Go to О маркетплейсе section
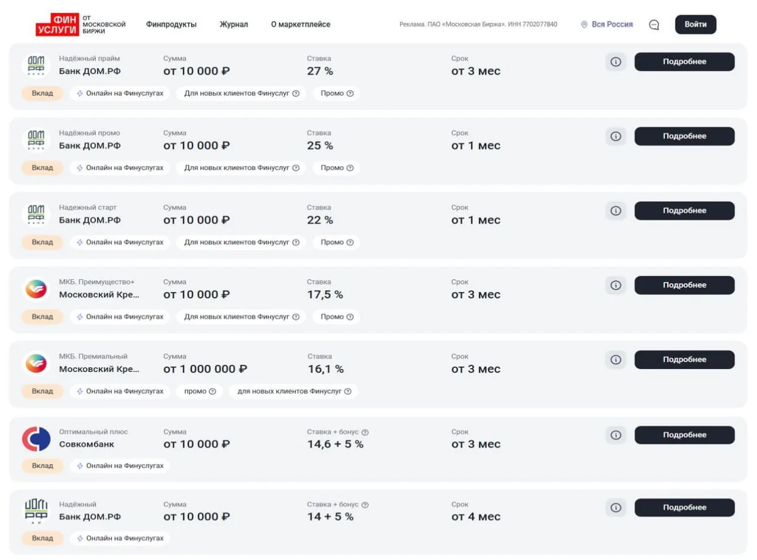The height and width of the screenshot is (560, 757). tap(300, 25)
